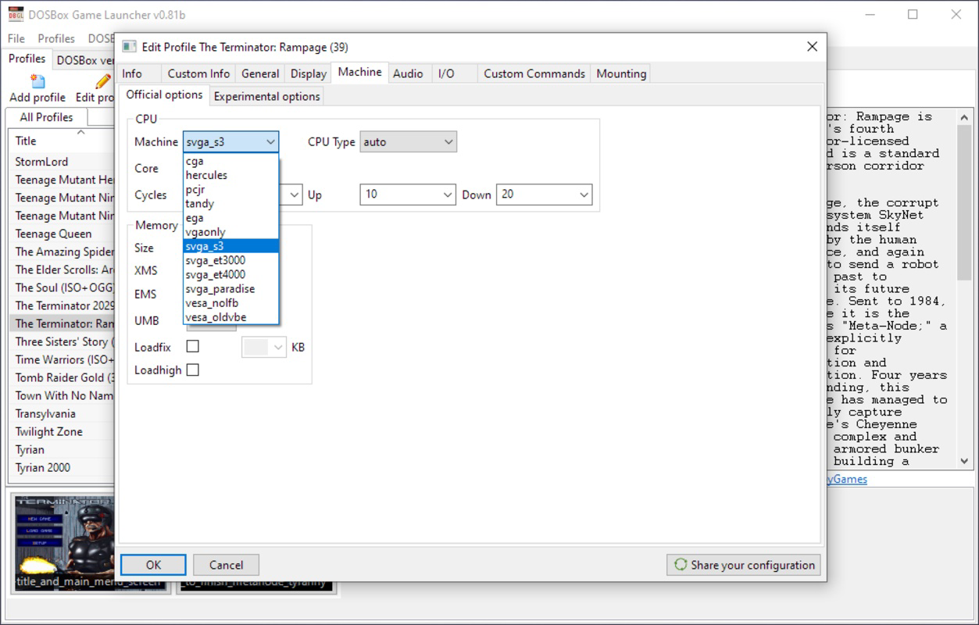Choose cga from the machine list
The height and width of the screenshot is (625, 979).
coord(230,161)
